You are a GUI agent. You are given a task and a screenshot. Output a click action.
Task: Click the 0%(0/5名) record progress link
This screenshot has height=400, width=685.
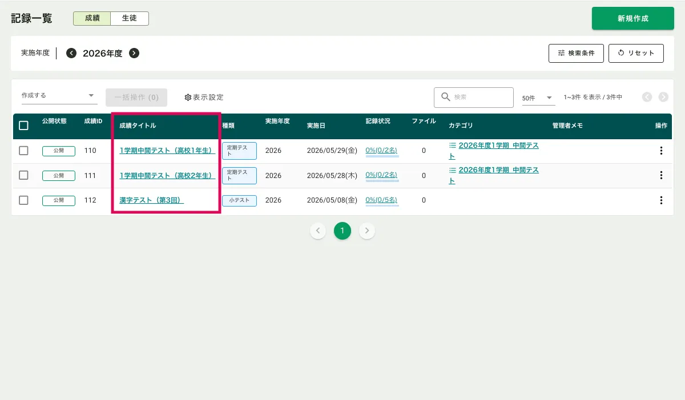(381, 200)
